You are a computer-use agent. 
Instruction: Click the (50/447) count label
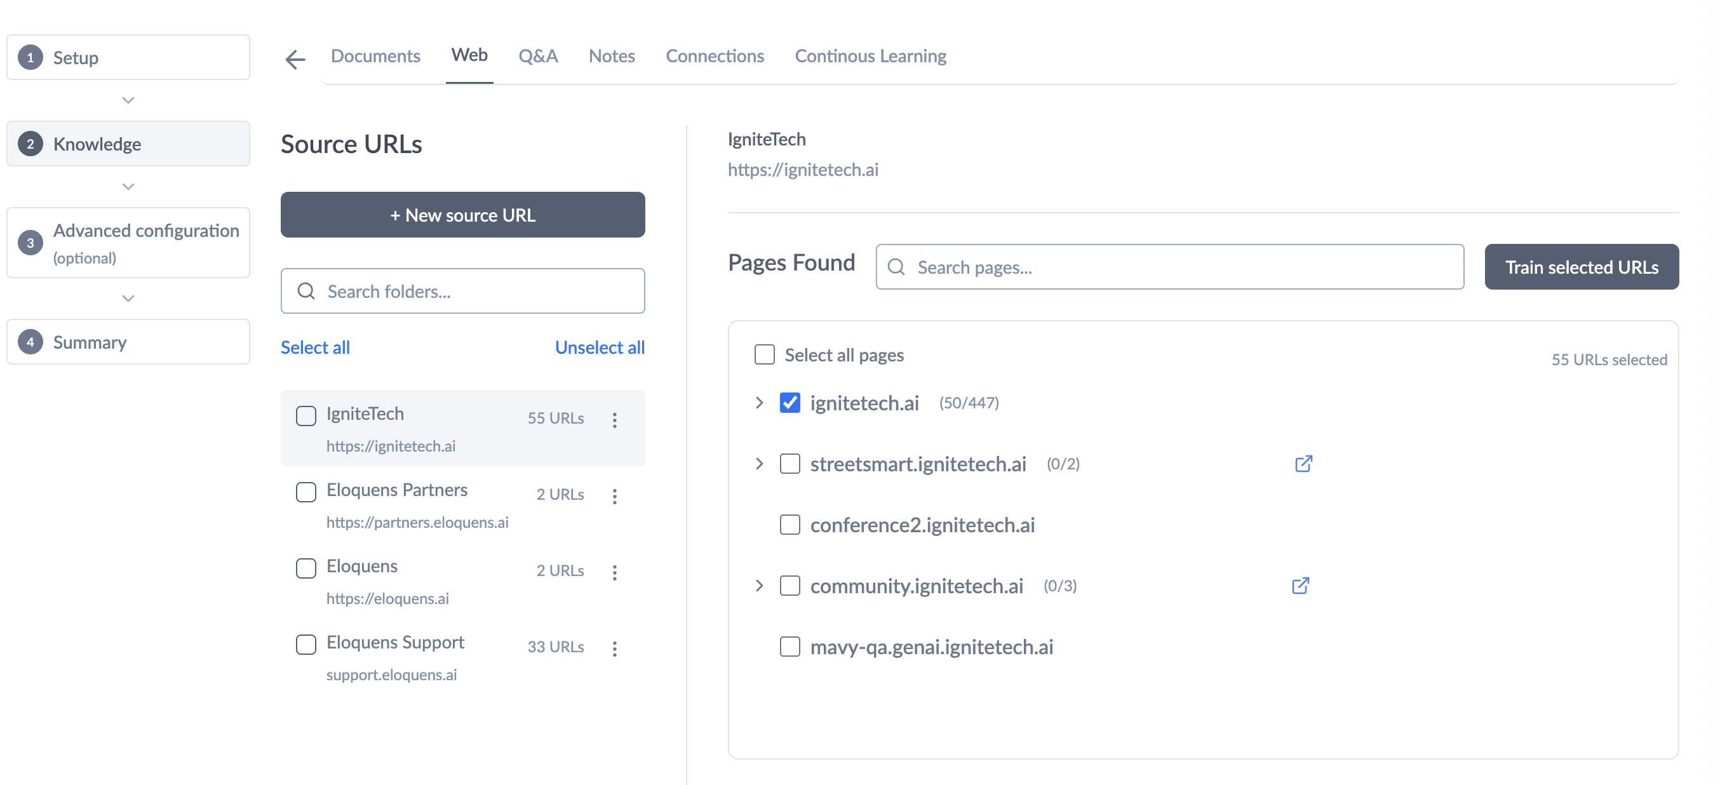point(969,403)
